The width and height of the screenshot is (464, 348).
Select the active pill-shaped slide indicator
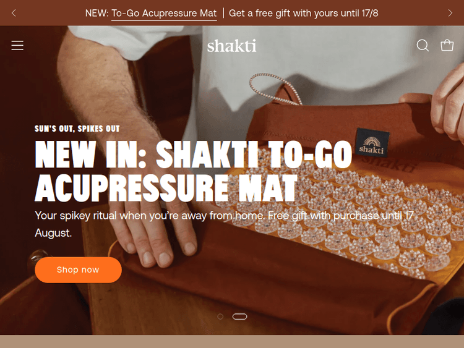(x=239, y=316)
